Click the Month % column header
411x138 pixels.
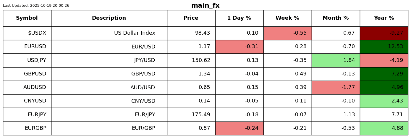pos(336,18)
